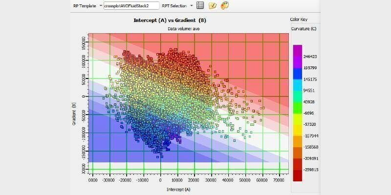Click the 70000 tick on the intercept axis
The height and width of the screenshot is (195, 391).
click(280, 179)
